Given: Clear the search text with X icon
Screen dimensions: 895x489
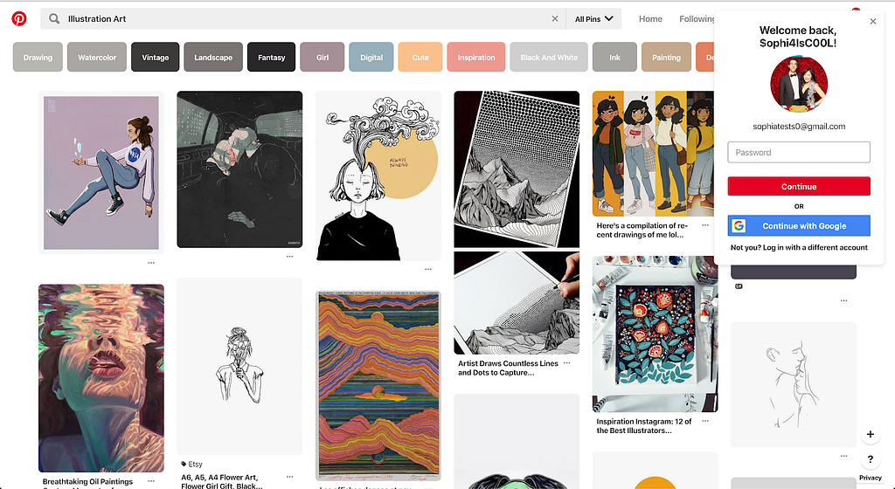Looking at the screenshot, I should click(x=554, y=18).
